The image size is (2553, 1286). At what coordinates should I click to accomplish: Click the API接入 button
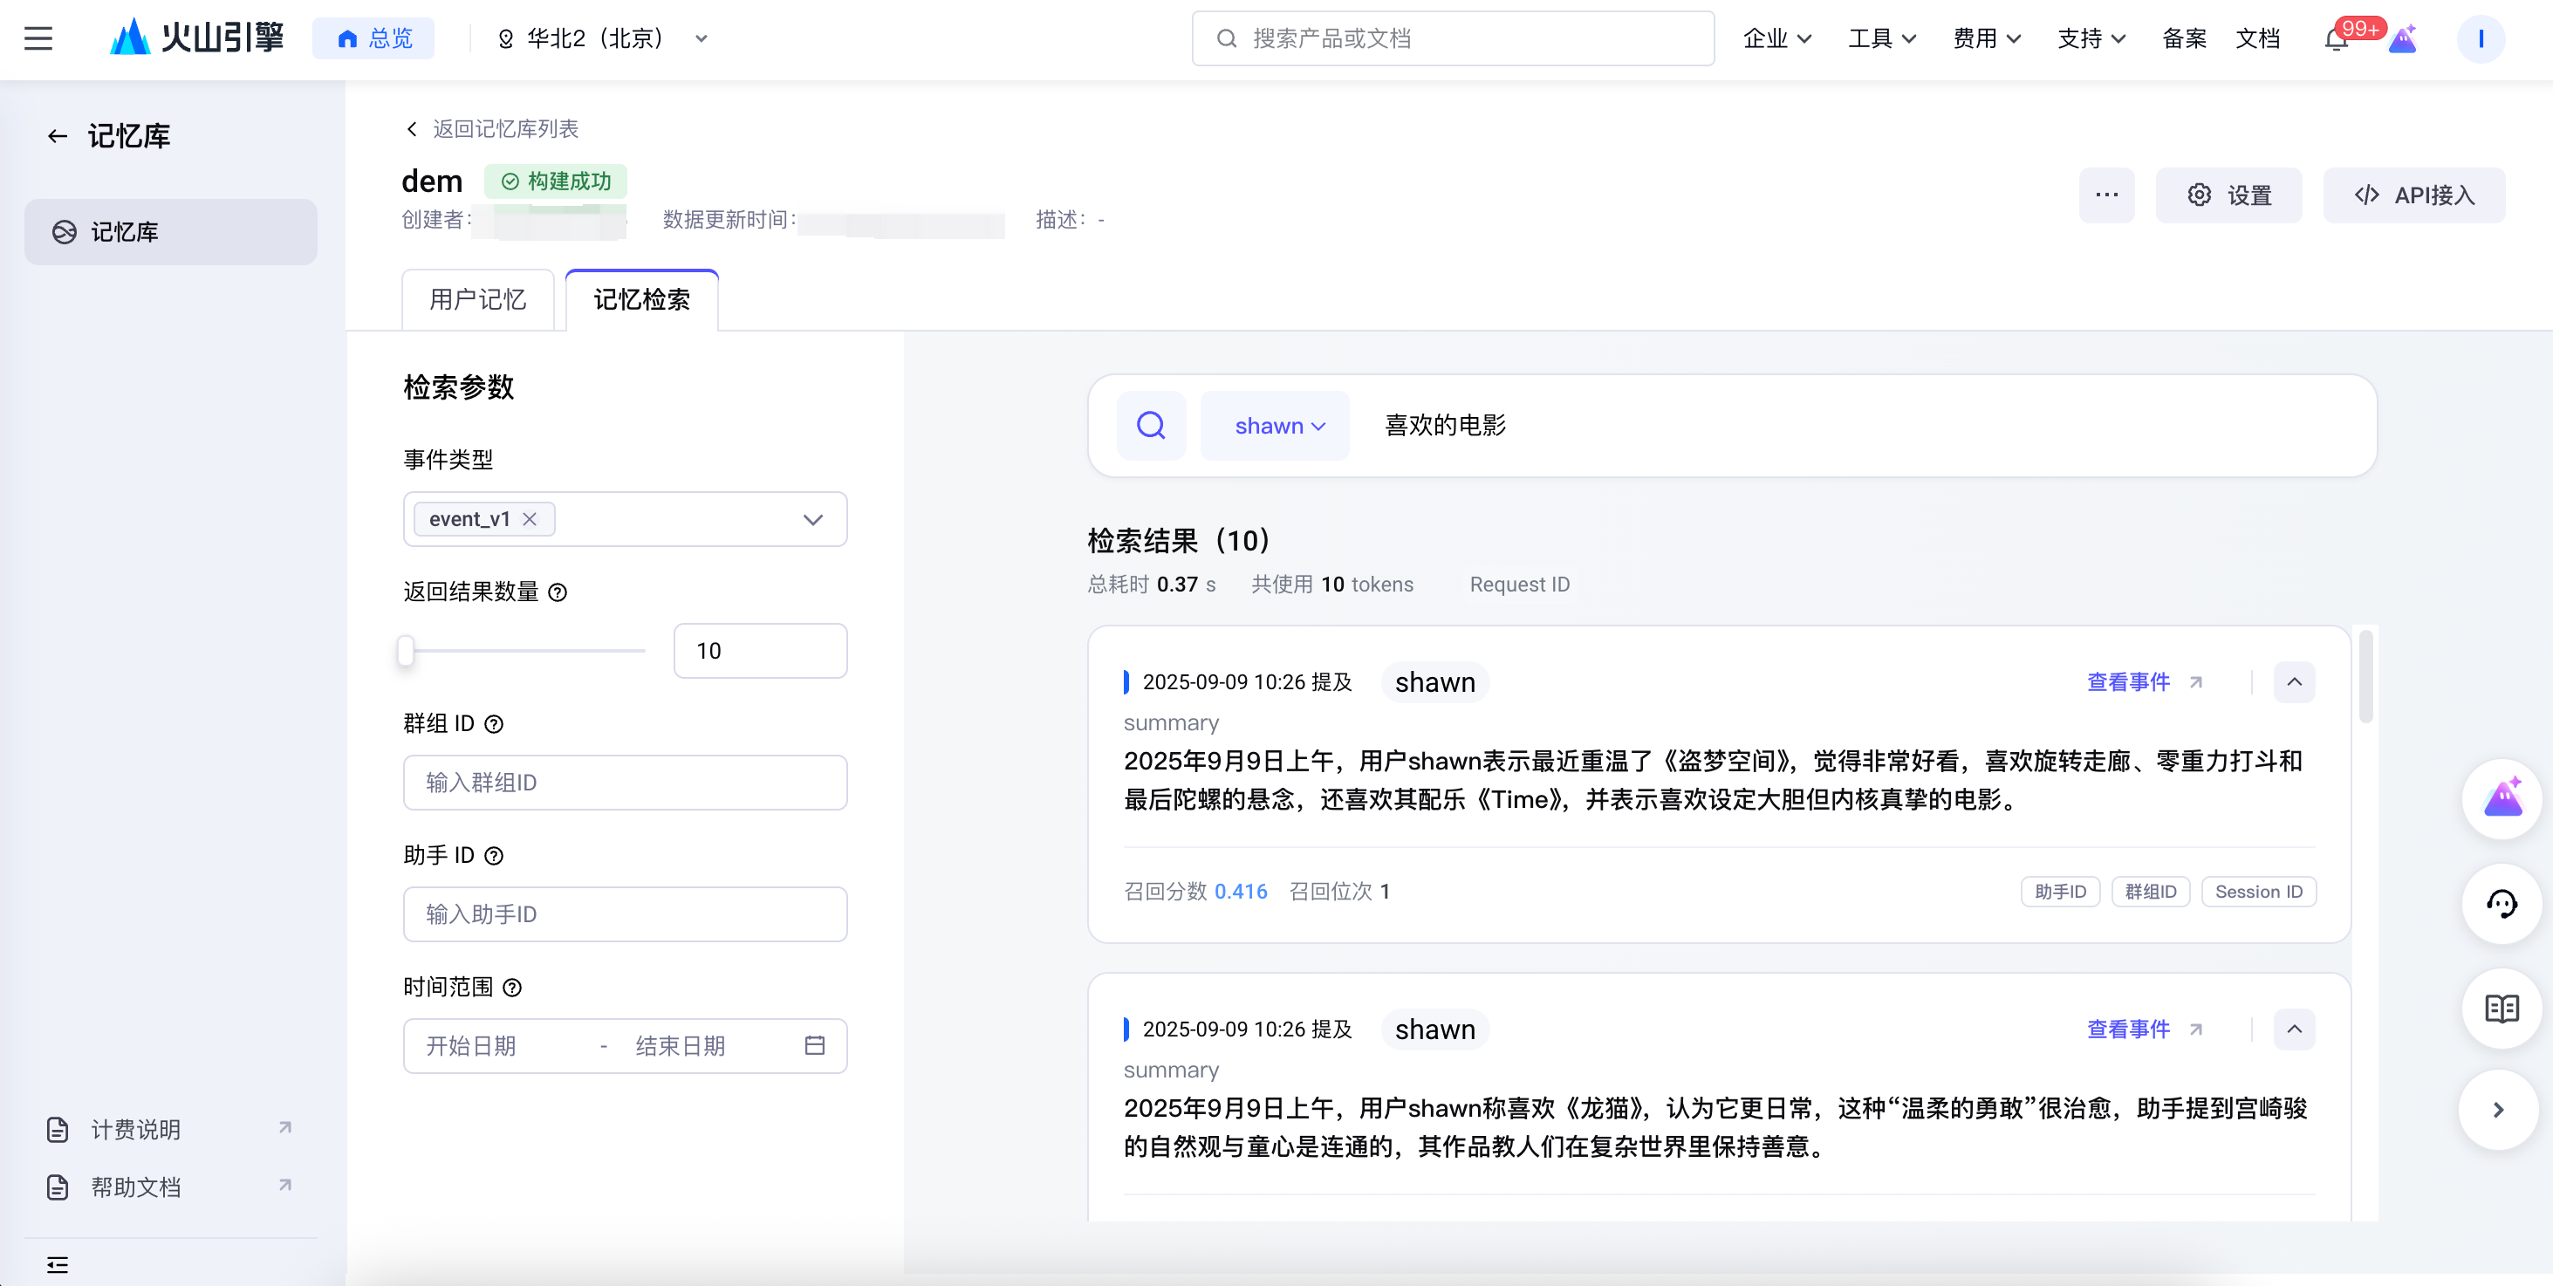2413,195
